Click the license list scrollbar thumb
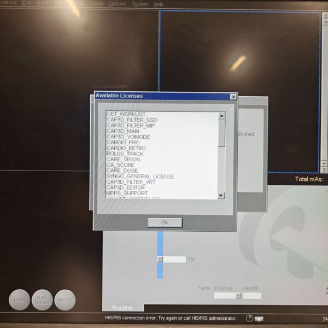Screen dimensions: 328x328 (221, 133)
